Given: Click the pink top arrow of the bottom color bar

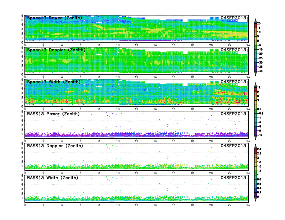Looking at the screenshot, I should tap(255, 147).
